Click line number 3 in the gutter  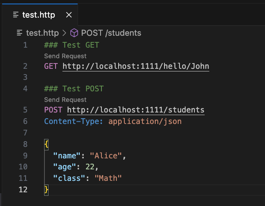tap(25, 77)
